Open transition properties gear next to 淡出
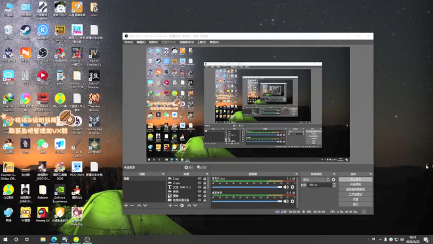Screen dimensions: 433x244 click(x=333, y=179)
